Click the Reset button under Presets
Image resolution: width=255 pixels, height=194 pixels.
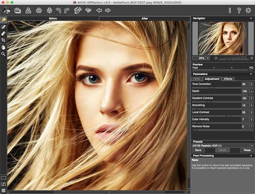point(247,150)
